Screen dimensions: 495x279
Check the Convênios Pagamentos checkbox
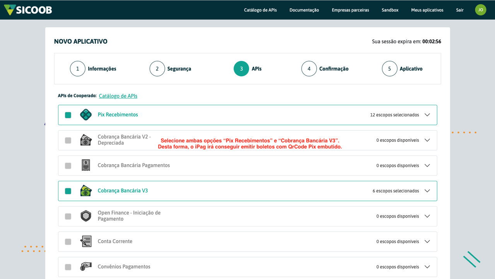(x=68, y=267)
